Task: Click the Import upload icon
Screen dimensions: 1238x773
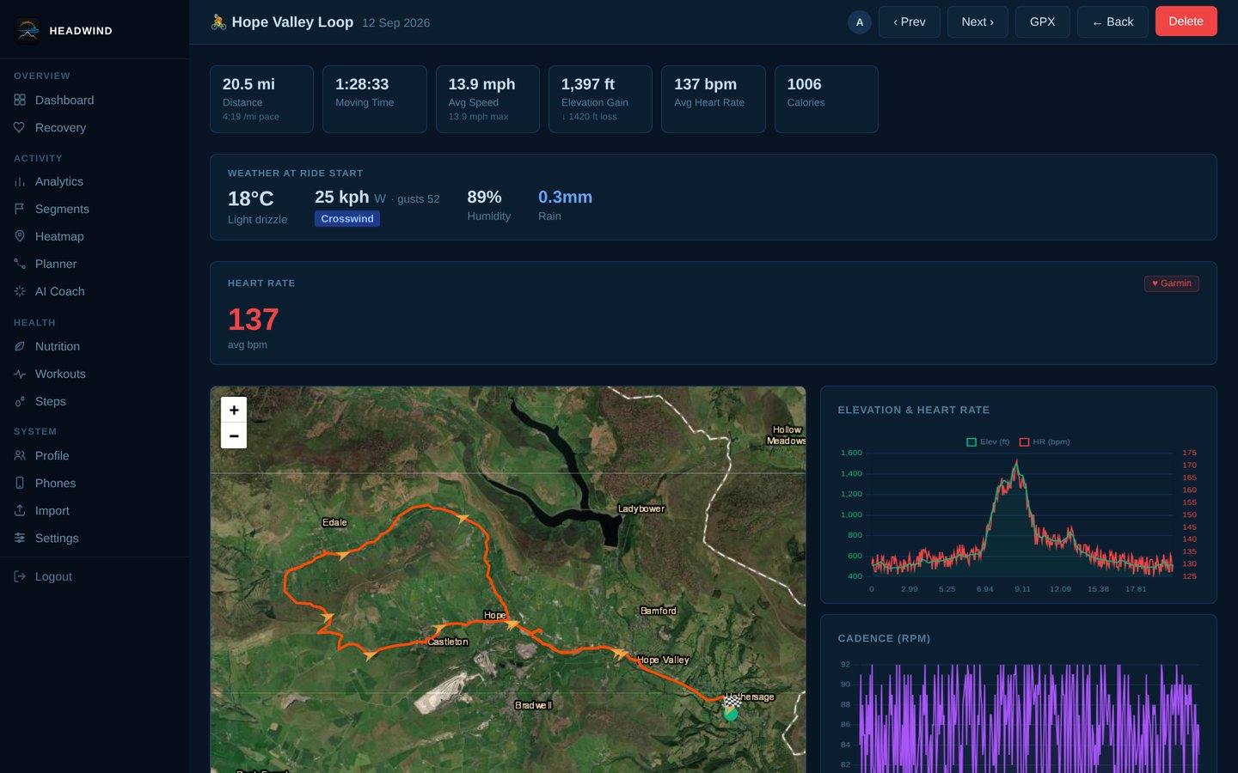Action: pos(20,511)
